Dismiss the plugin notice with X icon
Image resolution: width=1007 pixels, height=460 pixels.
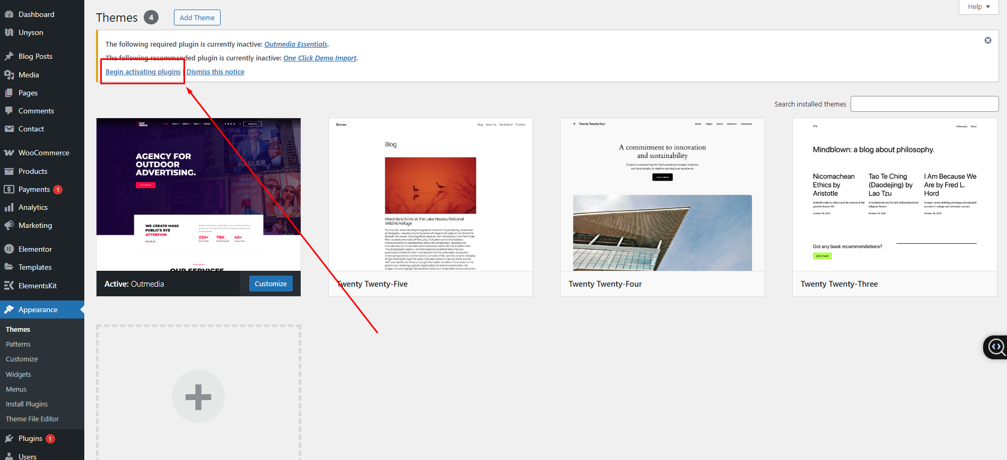pyautogui.click(x=987, y=40)
